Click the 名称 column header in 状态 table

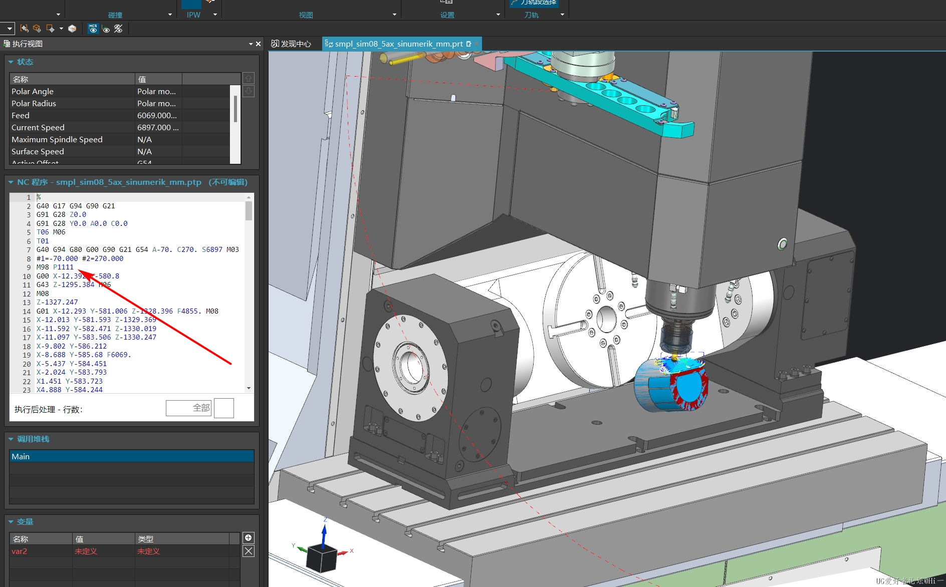point(72,79)
